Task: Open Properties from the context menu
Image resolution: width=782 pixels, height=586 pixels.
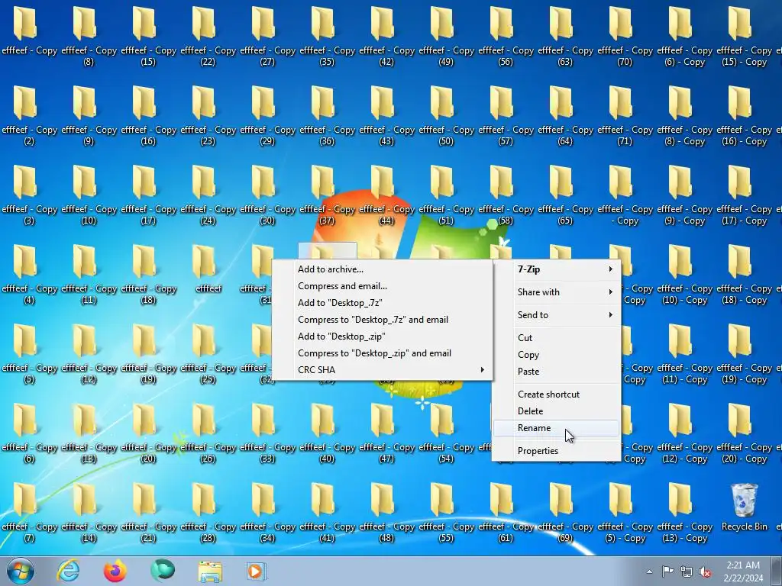Action: (x=557, y=451)
